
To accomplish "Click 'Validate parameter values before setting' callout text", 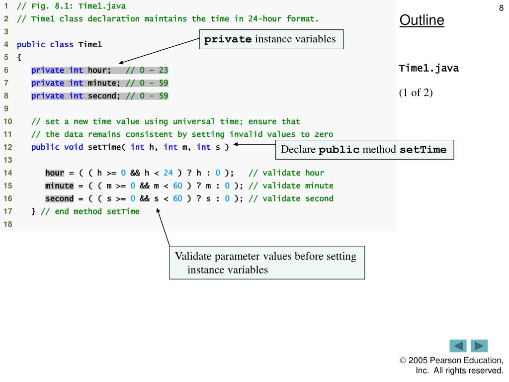I will point(265,256).
